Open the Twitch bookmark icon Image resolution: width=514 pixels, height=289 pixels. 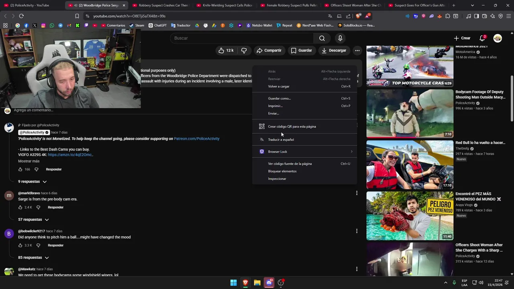point(86,25)
